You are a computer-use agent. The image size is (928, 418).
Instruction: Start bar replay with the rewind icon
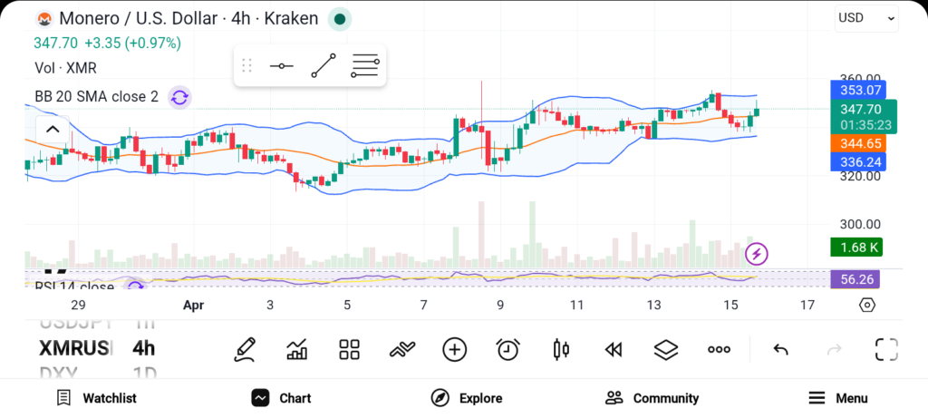click(x=614, y=349)
